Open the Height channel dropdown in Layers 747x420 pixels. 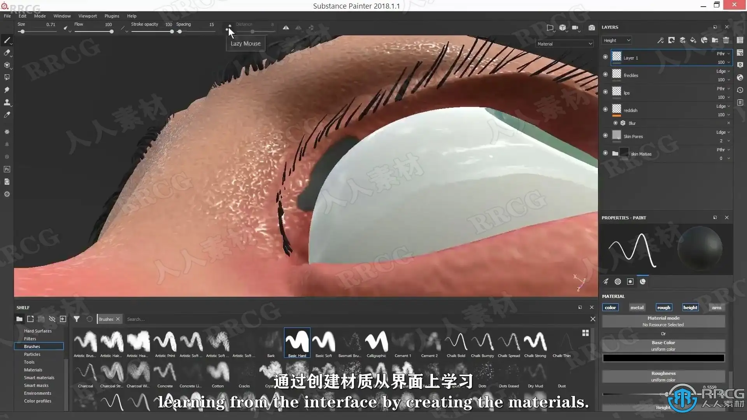click(617, 40)
